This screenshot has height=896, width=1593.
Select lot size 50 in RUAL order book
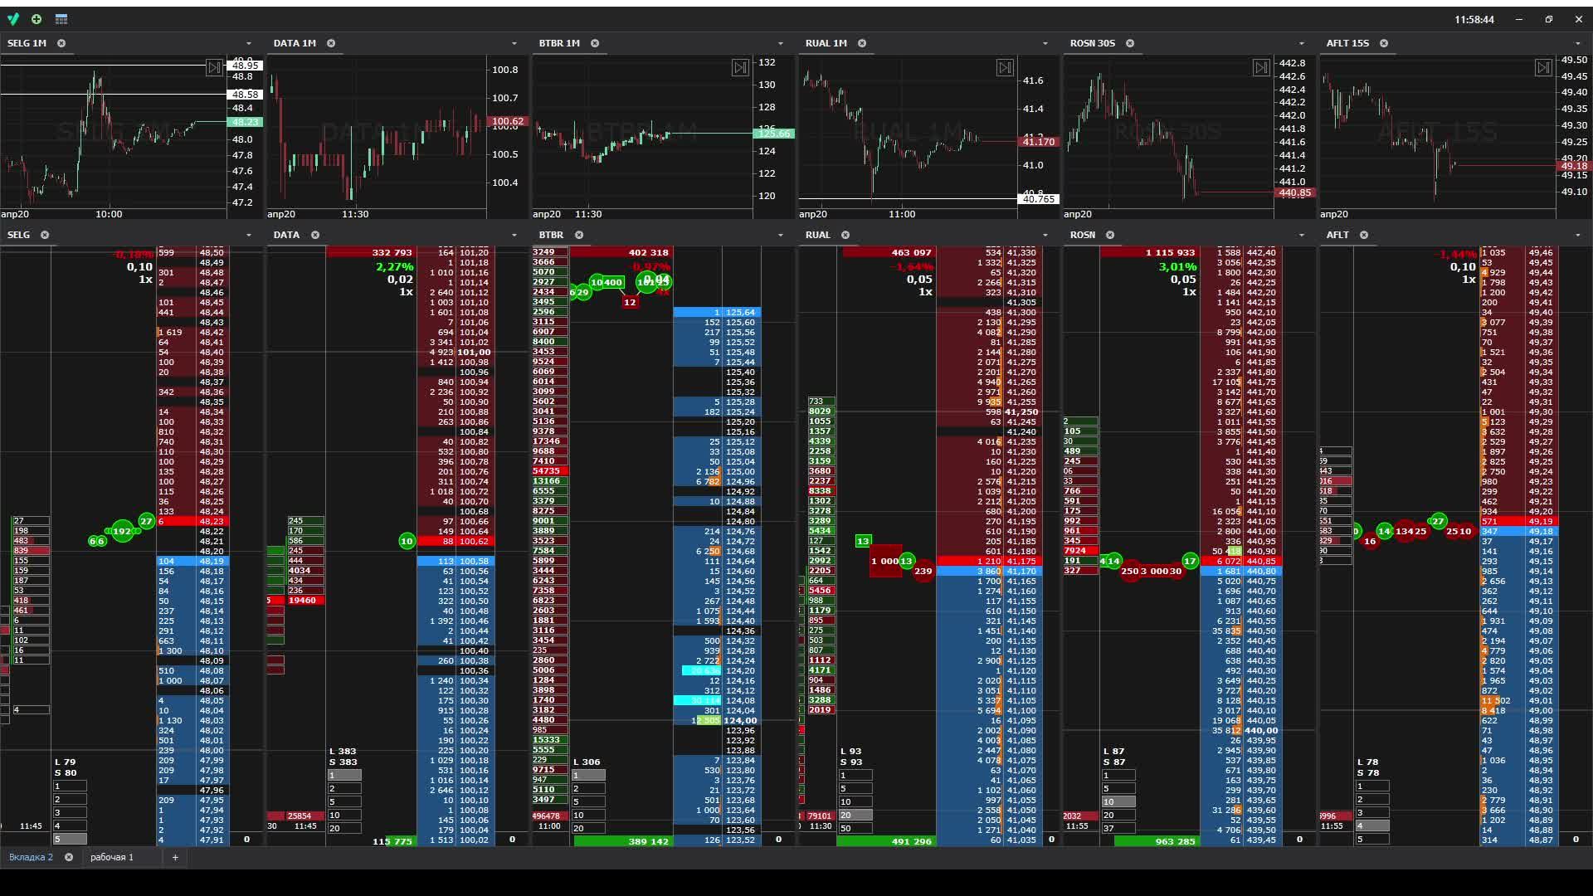tap(855, 828)
